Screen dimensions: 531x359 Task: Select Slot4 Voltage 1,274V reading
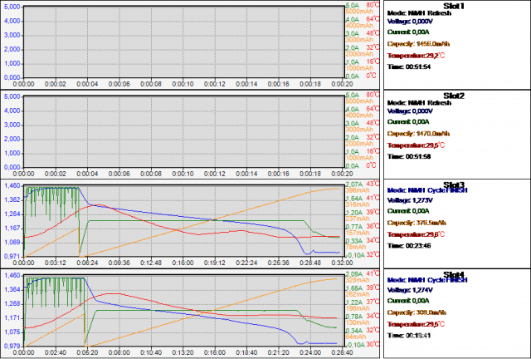coord(410,290)
